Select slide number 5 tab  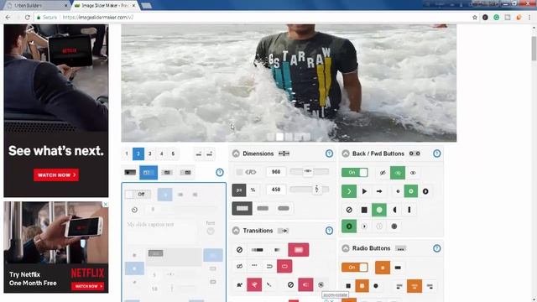coord(173,154)
